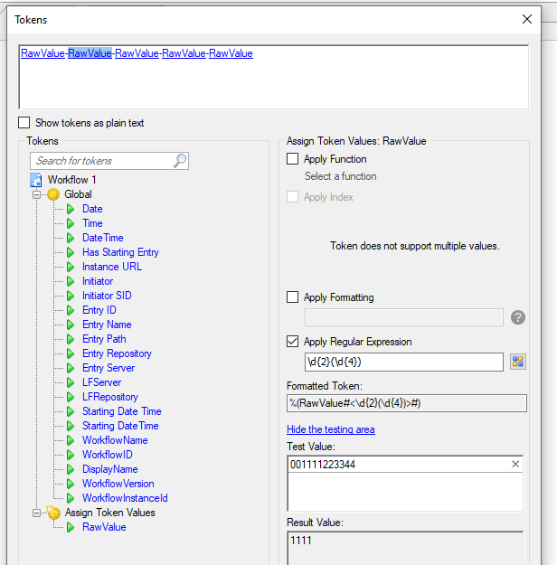
Task: Select the Initiator token
Action: (98, 281)
